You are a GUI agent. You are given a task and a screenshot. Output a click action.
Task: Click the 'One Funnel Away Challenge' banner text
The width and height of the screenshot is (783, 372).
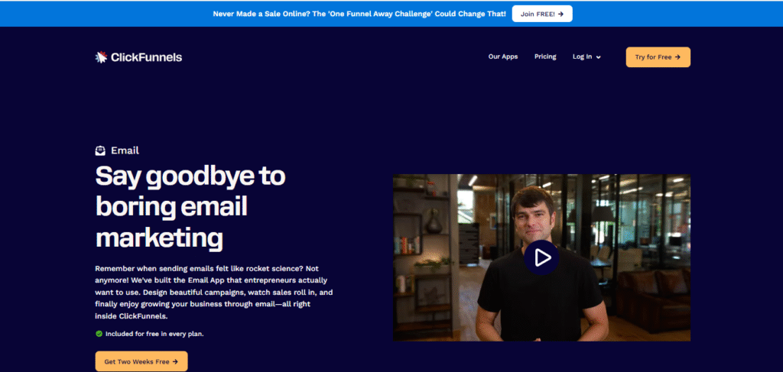[x=359, y=14]
